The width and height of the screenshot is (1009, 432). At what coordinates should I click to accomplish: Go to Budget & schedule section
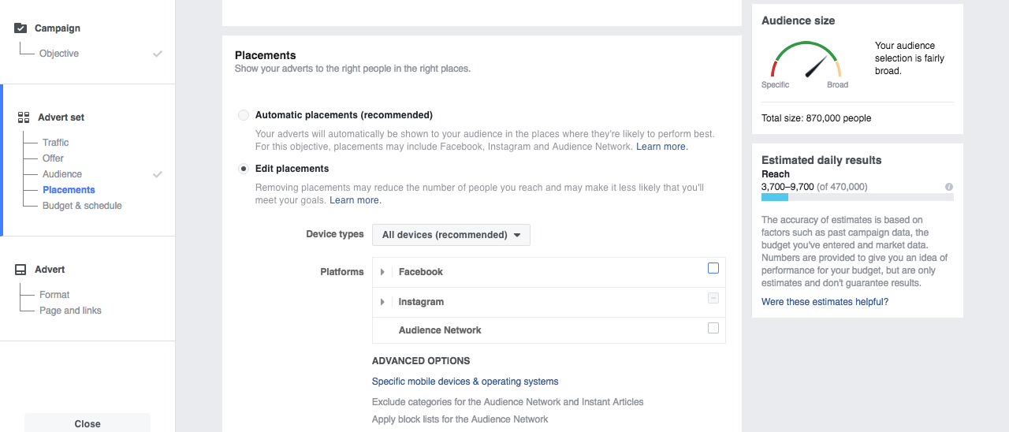[82, 206]
